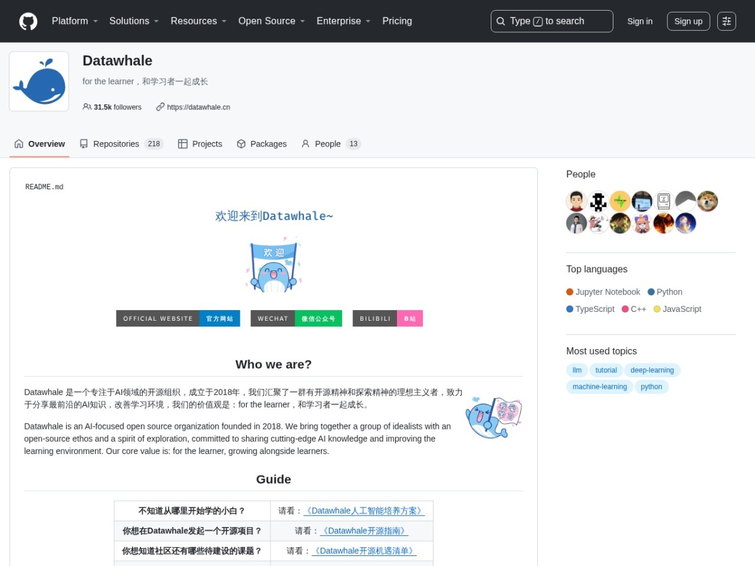The height and width of the screenshot is (566, 755).
Task: Click the BILIBILI badge
Action: tap(388, 318)
